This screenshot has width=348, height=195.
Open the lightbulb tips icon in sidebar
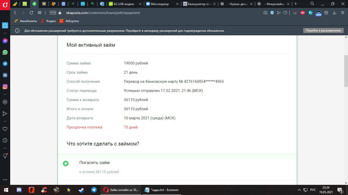point(5,156)
